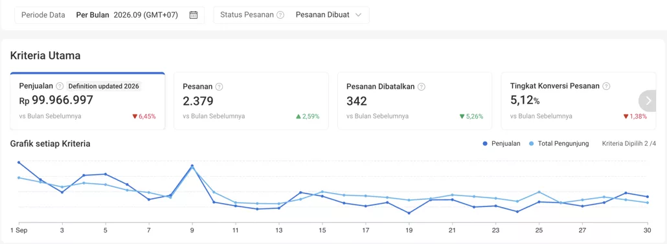Click the 30 axis label on chart
Screen dimensions: 667x244
click(x=648, y=230)
